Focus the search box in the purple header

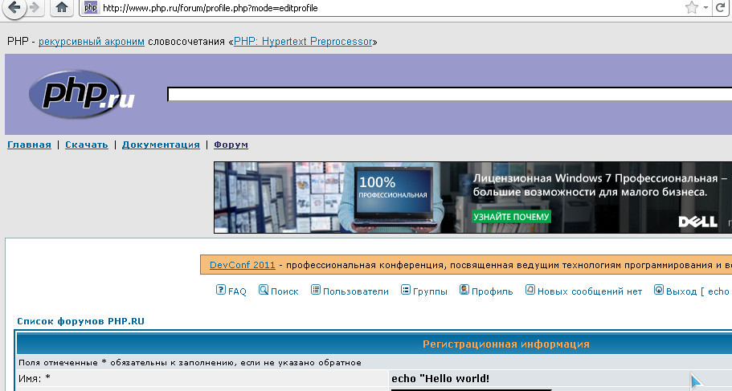[x=449, y=94]
